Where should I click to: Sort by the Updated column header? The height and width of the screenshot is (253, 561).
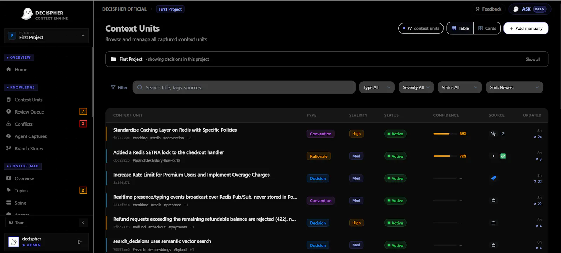point(532,115)
